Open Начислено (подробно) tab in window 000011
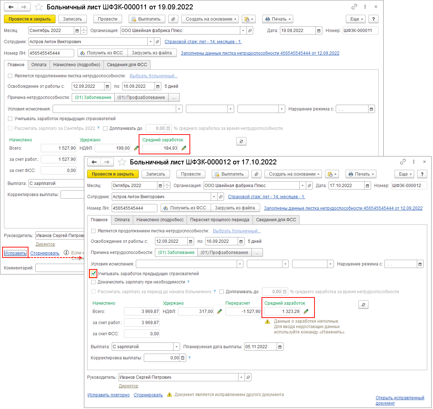The image size is (433, 409). [77, 65]
